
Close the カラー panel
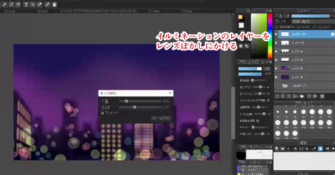[271, 11]
